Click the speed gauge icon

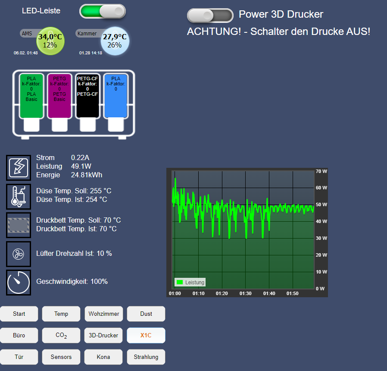coord(19,283)
